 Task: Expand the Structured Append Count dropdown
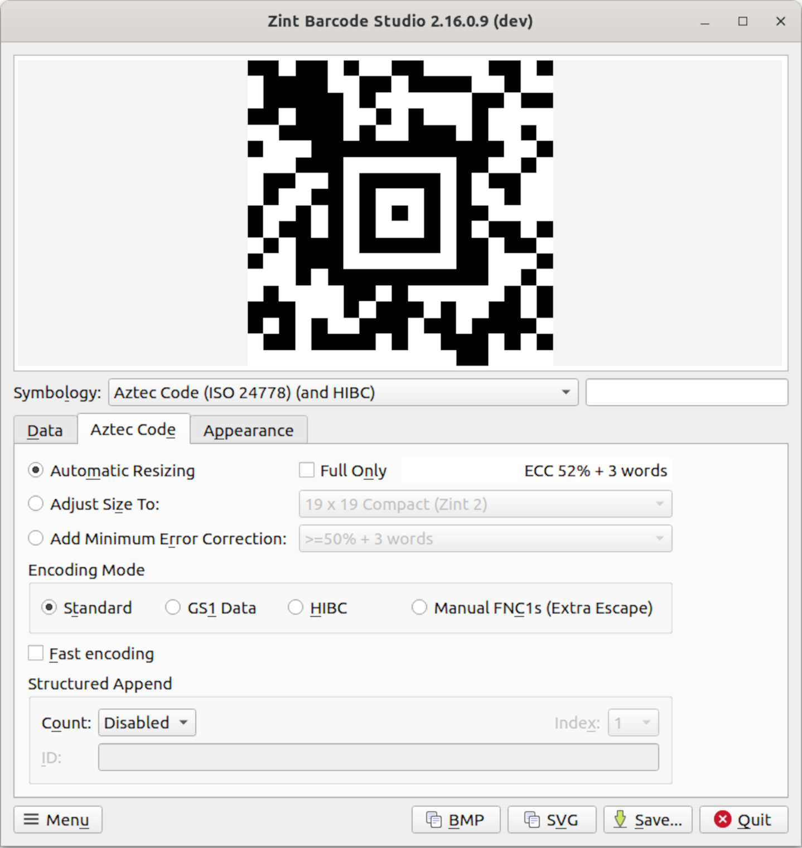(147, 722)
